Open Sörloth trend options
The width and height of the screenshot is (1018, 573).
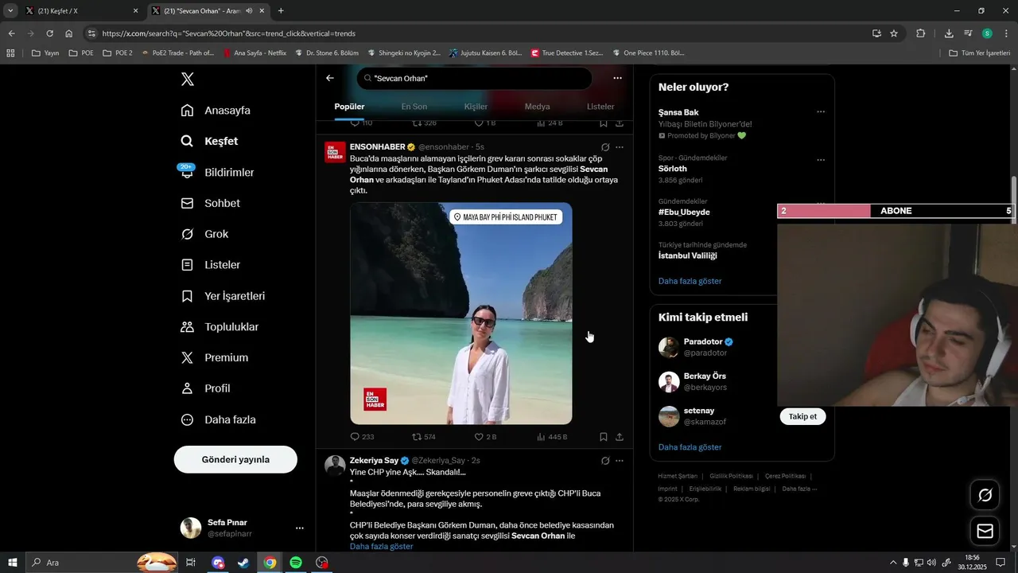[x=821, y=160]
